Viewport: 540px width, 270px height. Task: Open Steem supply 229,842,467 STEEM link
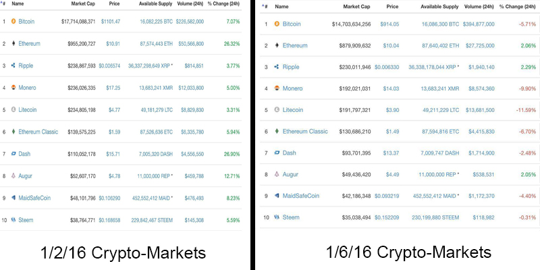152,220
